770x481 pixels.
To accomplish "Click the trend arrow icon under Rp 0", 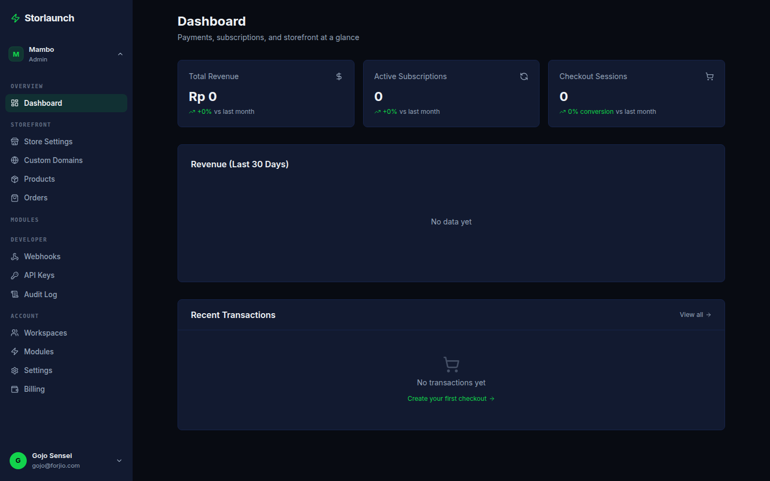I will (x=192, y=112).
